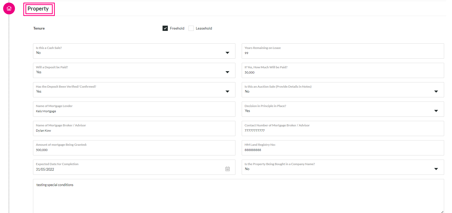Image resolution: width=452 pixels, height=213 pixels.
Task: Edit the Name of Mortgage Lender field
Action: (134, 109)
